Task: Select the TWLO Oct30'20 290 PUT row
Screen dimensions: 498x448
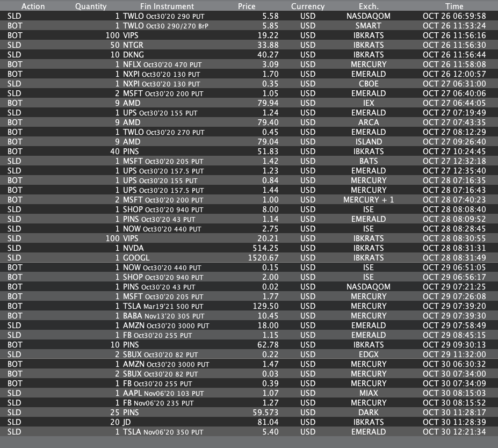Action: pyautogui.click(x=249, y=16)
